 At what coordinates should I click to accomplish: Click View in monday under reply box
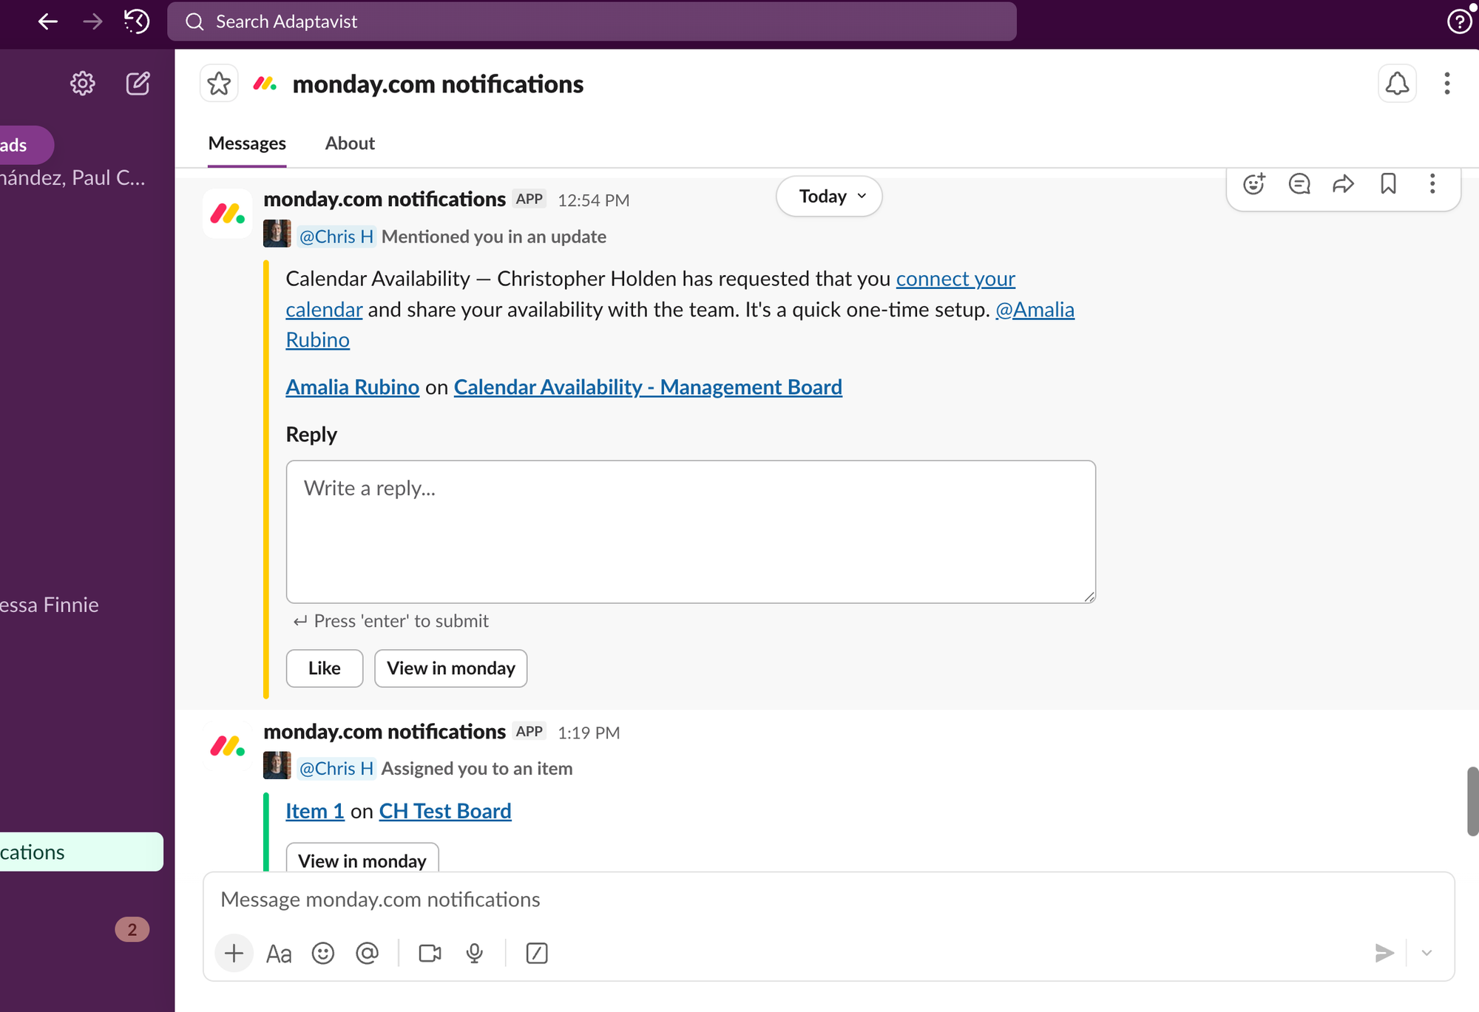pyautogui.click(x=451, y=668)
